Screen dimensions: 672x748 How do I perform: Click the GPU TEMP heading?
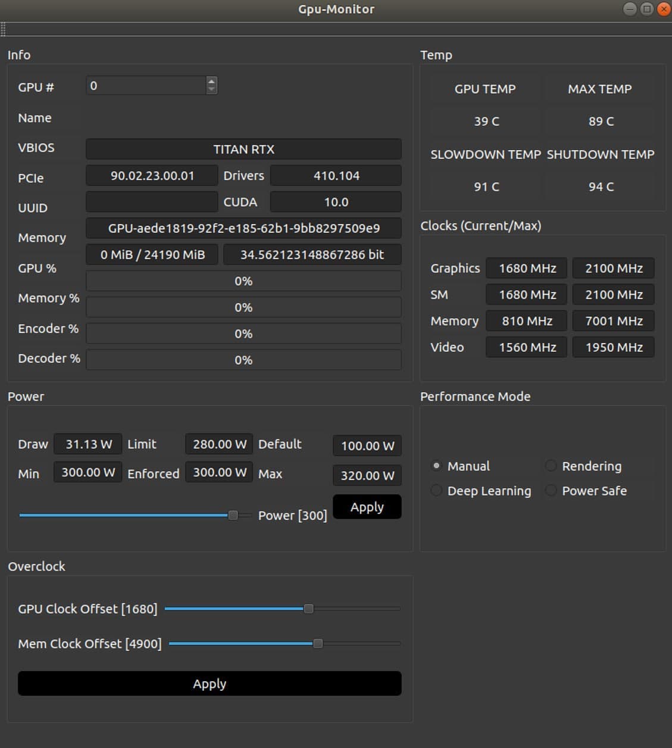pos(485,89)
